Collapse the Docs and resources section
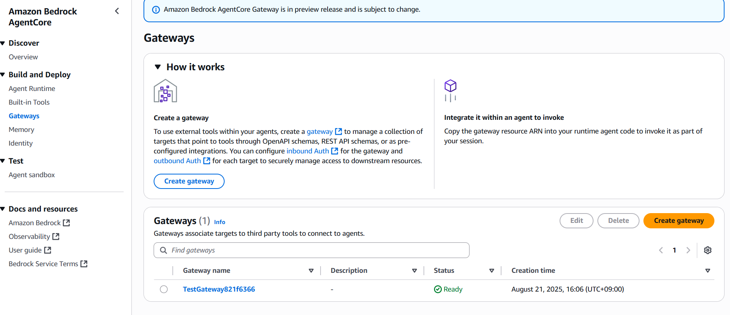This screenshot has width=730, height=315. 3,209
